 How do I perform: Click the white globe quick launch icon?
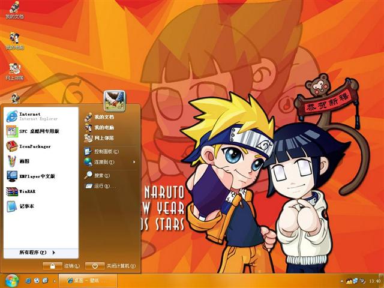point(37,281)
